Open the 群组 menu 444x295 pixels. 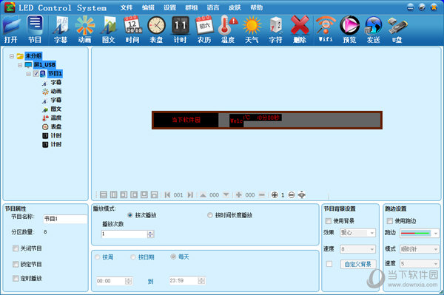192,7
